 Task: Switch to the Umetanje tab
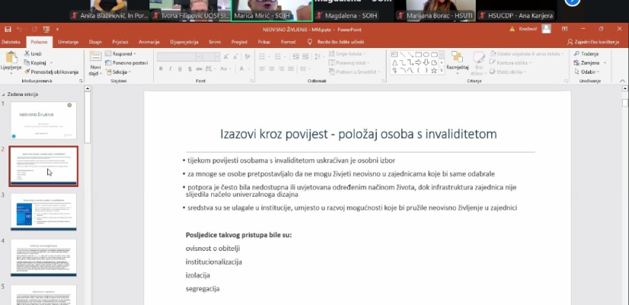click(x=68, y=42)
